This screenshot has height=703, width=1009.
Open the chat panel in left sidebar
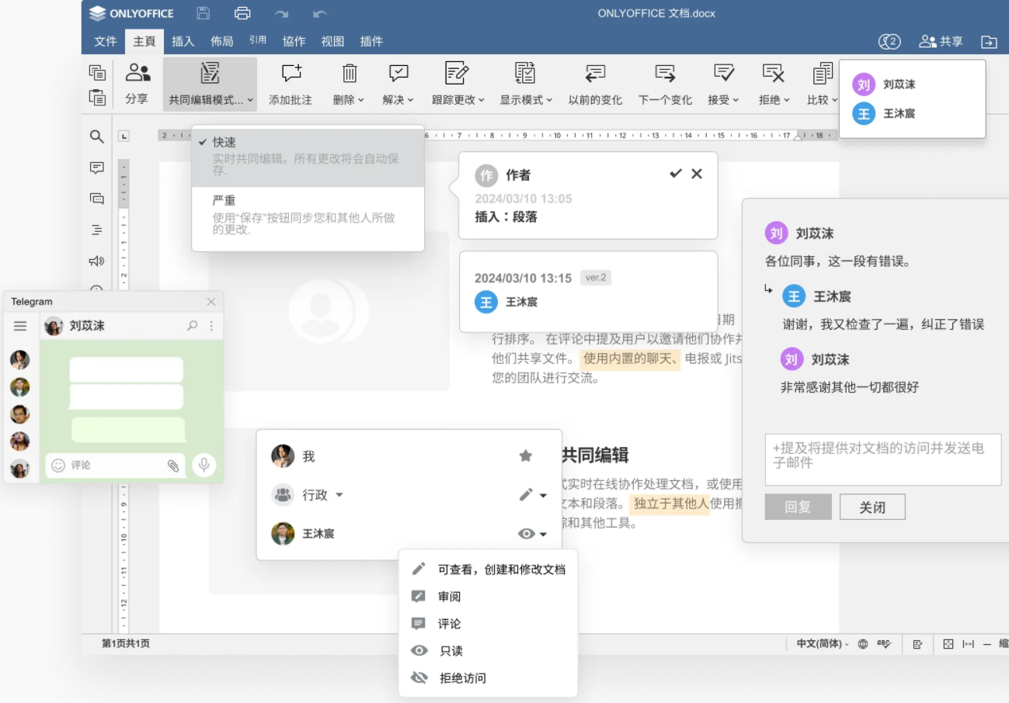tap(96, 199)
